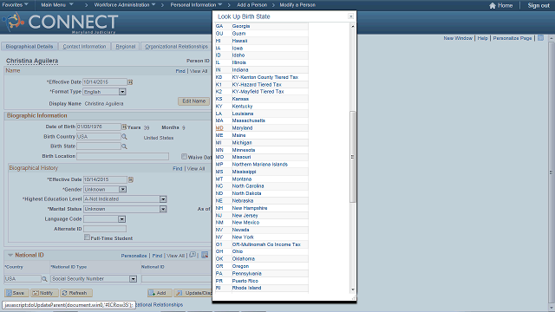Open Biographical History Effective Date calendar
The height and width of the screenshot is (312, 555).
(131, 179)
